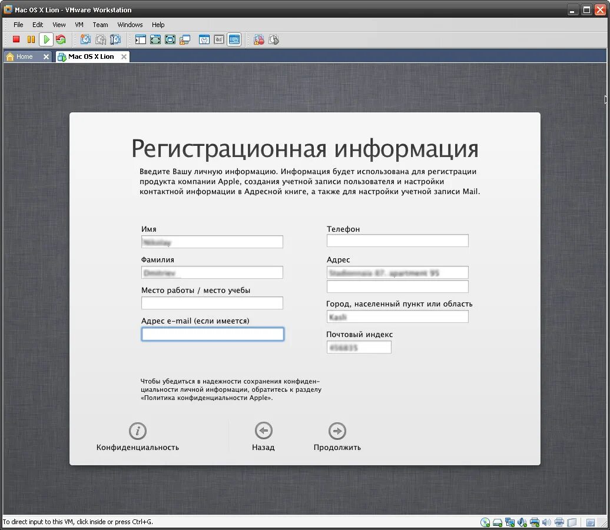
Task: Close the Mac OS X Lion tab
Action: click(x=124, y=56)
